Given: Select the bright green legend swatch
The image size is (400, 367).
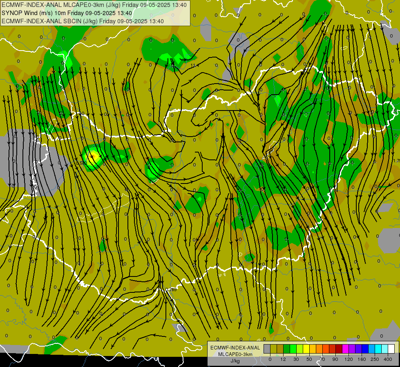Looking at the screenshot, I should [x=293, y=349].
